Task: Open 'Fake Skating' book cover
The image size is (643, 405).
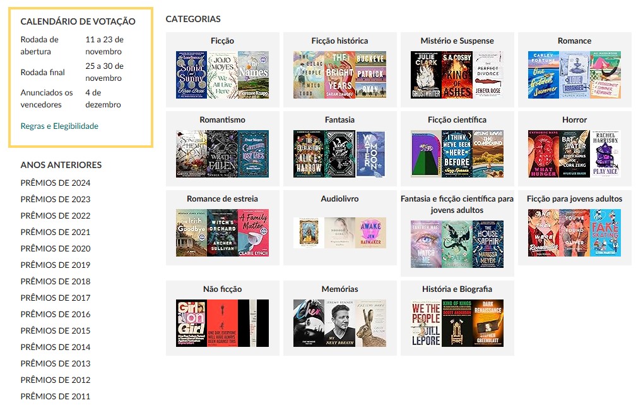Action: coord(605,233)
